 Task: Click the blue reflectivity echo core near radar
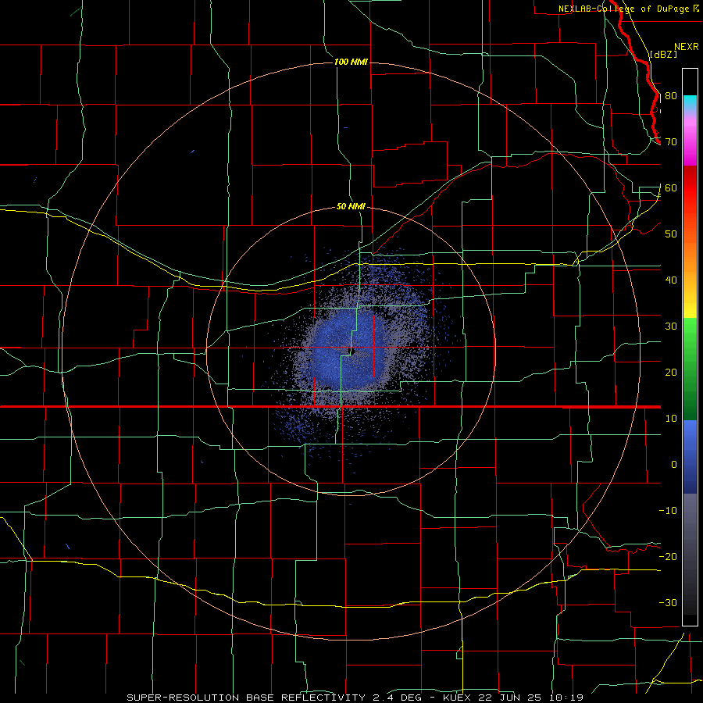[351, 350]
